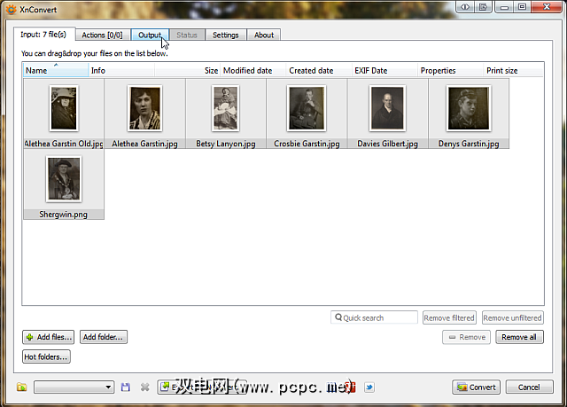Sort by the Size column header

(187, 70)
